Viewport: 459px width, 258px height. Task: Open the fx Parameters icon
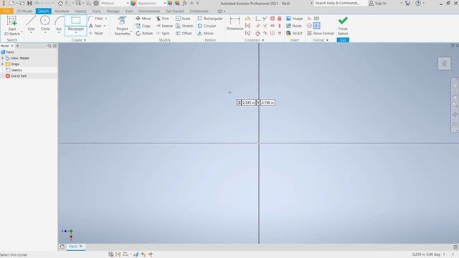tap(184, 3)
